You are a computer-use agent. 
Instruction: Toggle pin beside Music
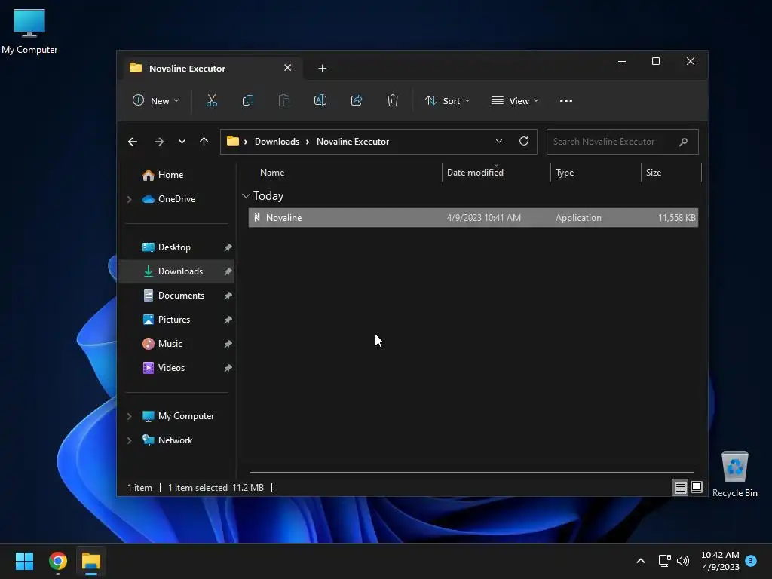pyautogui.click(x=228, y=344)
